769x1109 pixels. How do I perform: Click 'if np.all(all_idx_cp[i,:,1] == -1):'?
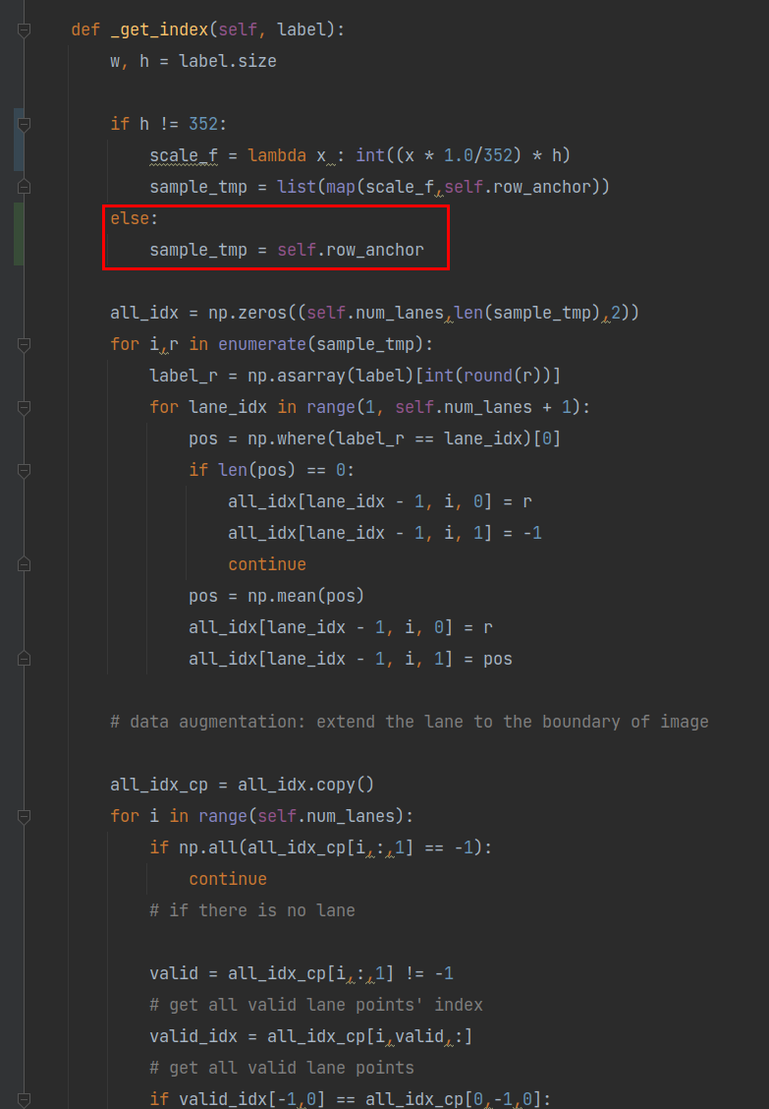pyautogui.click(x=320, y=847)
